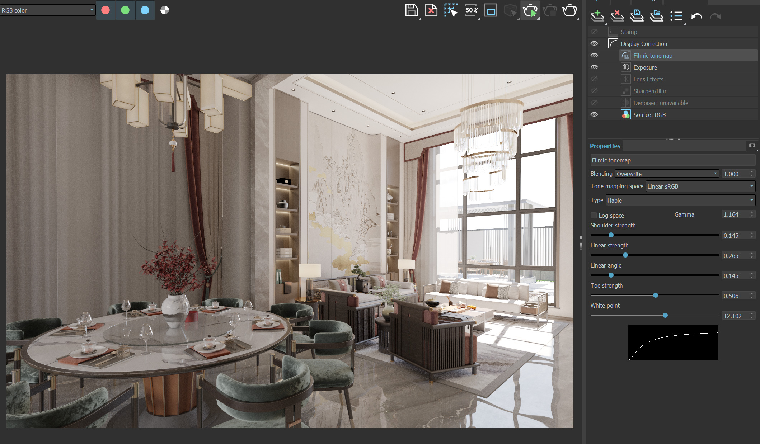Image resolution: width=760 pixels, height=444 pixels.
Task: Click the greyed 3D view toolbar icon
Action: [510, 10]
